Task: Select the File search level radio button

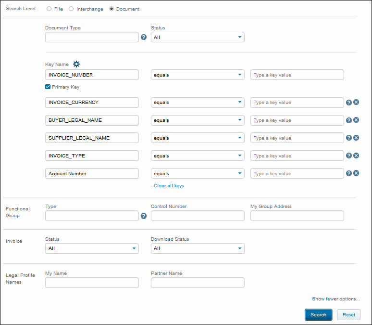Action: 49,9
